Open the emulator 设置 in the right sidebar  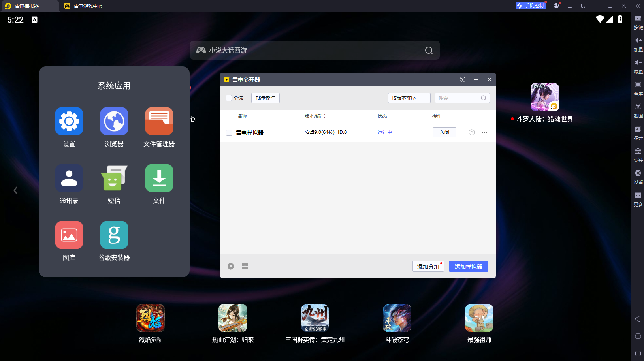tap(638, 177)
